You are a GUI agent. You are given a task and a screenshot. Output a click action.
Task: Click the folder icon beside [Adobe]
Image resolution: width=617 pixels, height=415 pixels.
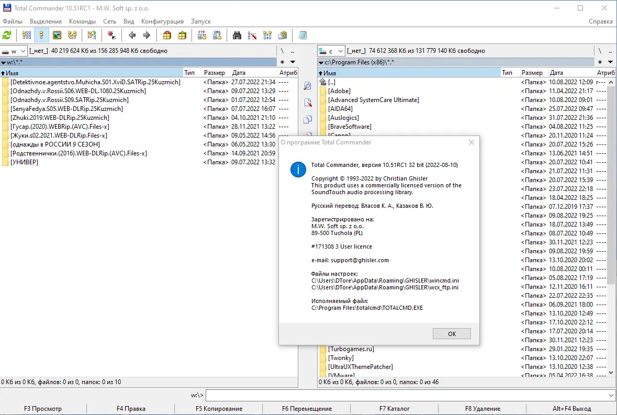point(323,91)
